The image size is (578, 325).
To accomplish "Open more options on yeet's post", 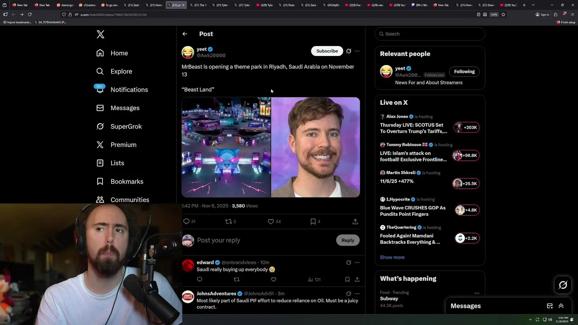I will (x=357, y=51).
